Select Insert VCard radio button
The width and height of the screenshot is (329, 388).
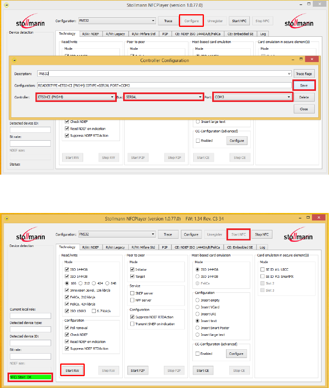[198, 307]
